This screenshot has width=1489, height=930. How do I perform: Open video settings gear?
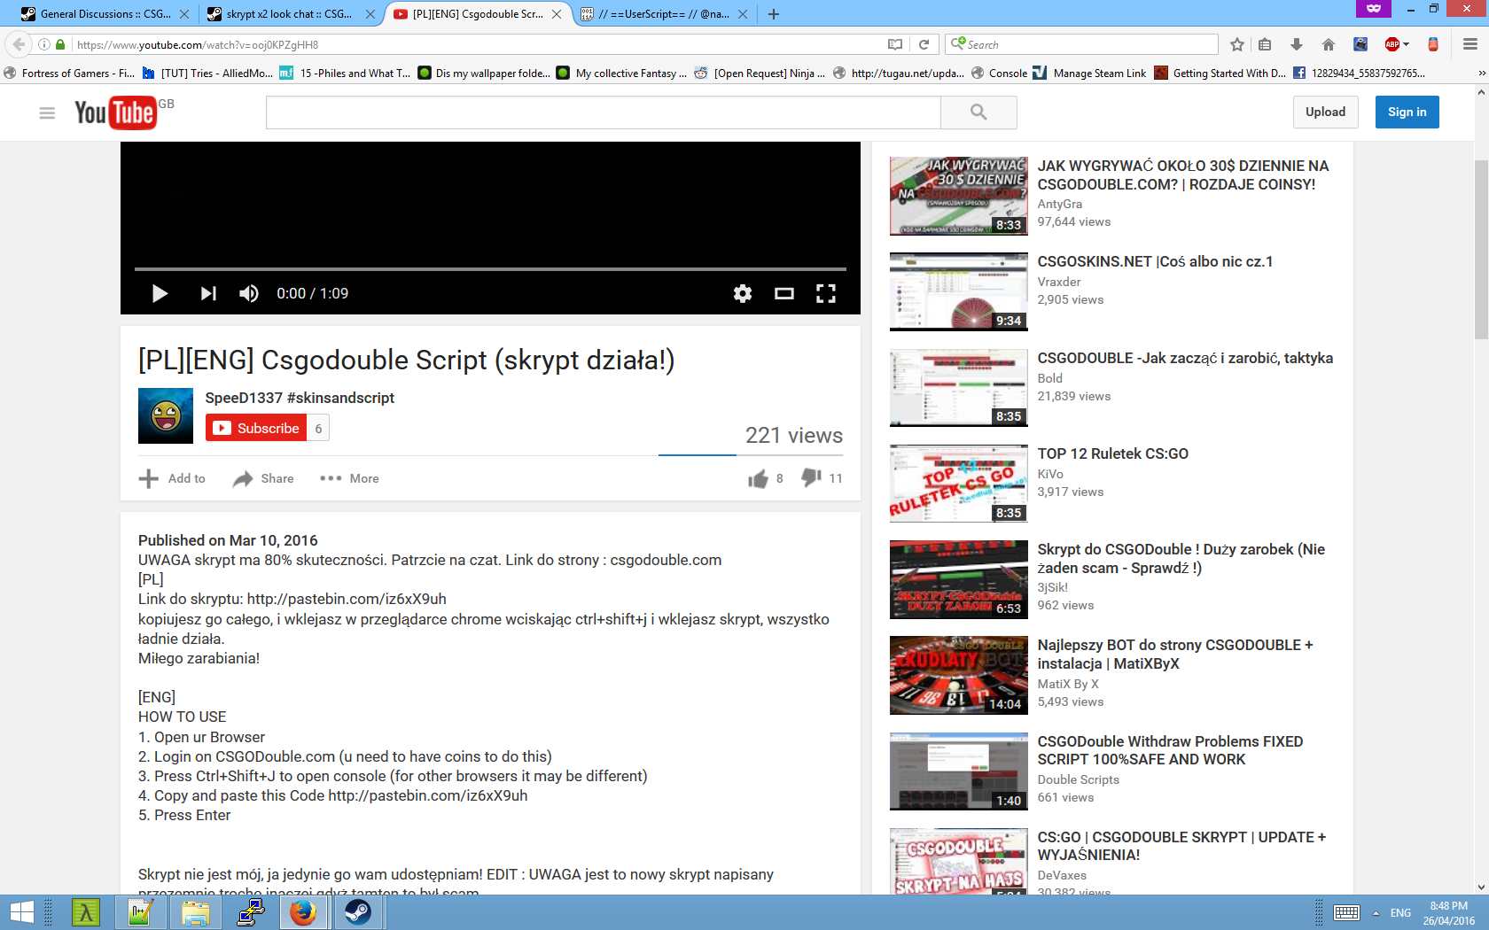pos(743,293)
